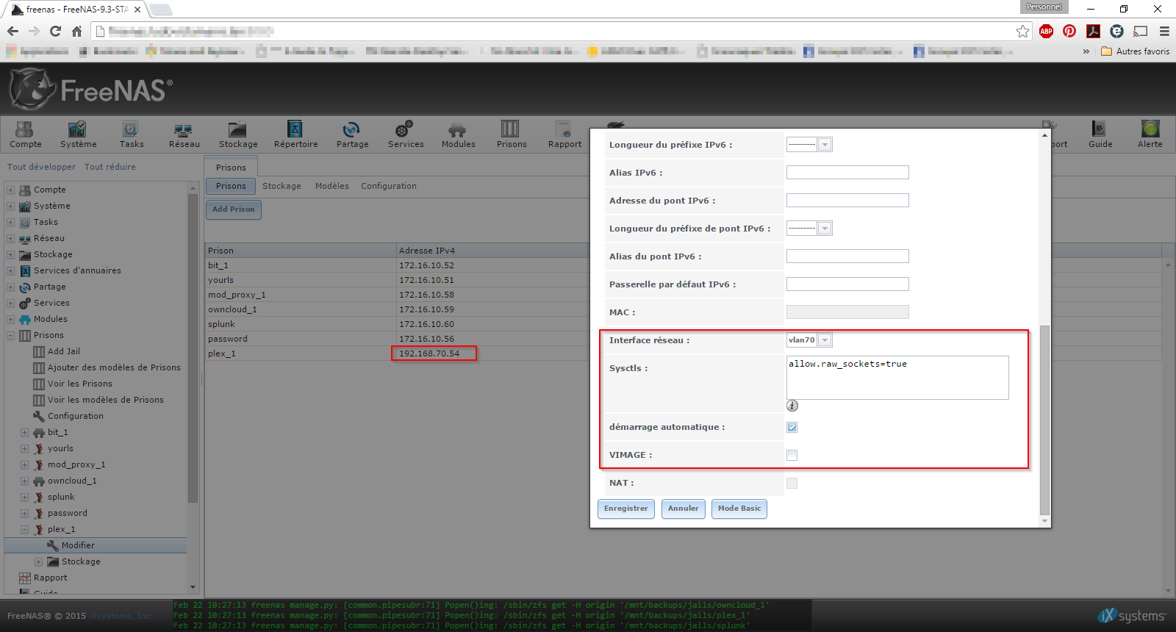Screen dimensions: 1176x632
Task: Click the Alias du pont IPv6 field
Action: pos(847,256)
